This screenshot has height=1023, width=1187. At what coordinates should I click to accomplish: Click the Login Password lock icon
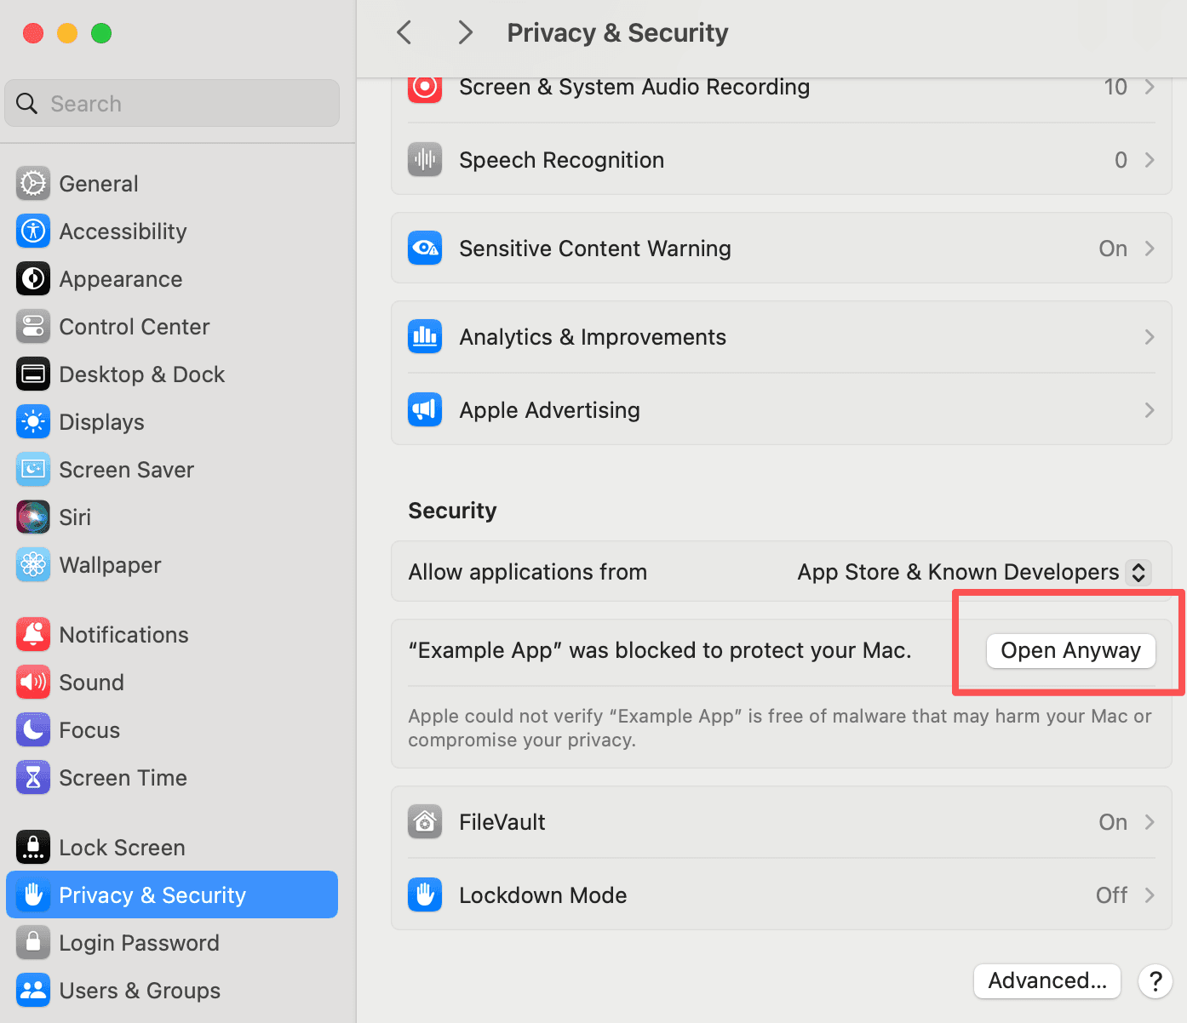[x=33, y=943]
